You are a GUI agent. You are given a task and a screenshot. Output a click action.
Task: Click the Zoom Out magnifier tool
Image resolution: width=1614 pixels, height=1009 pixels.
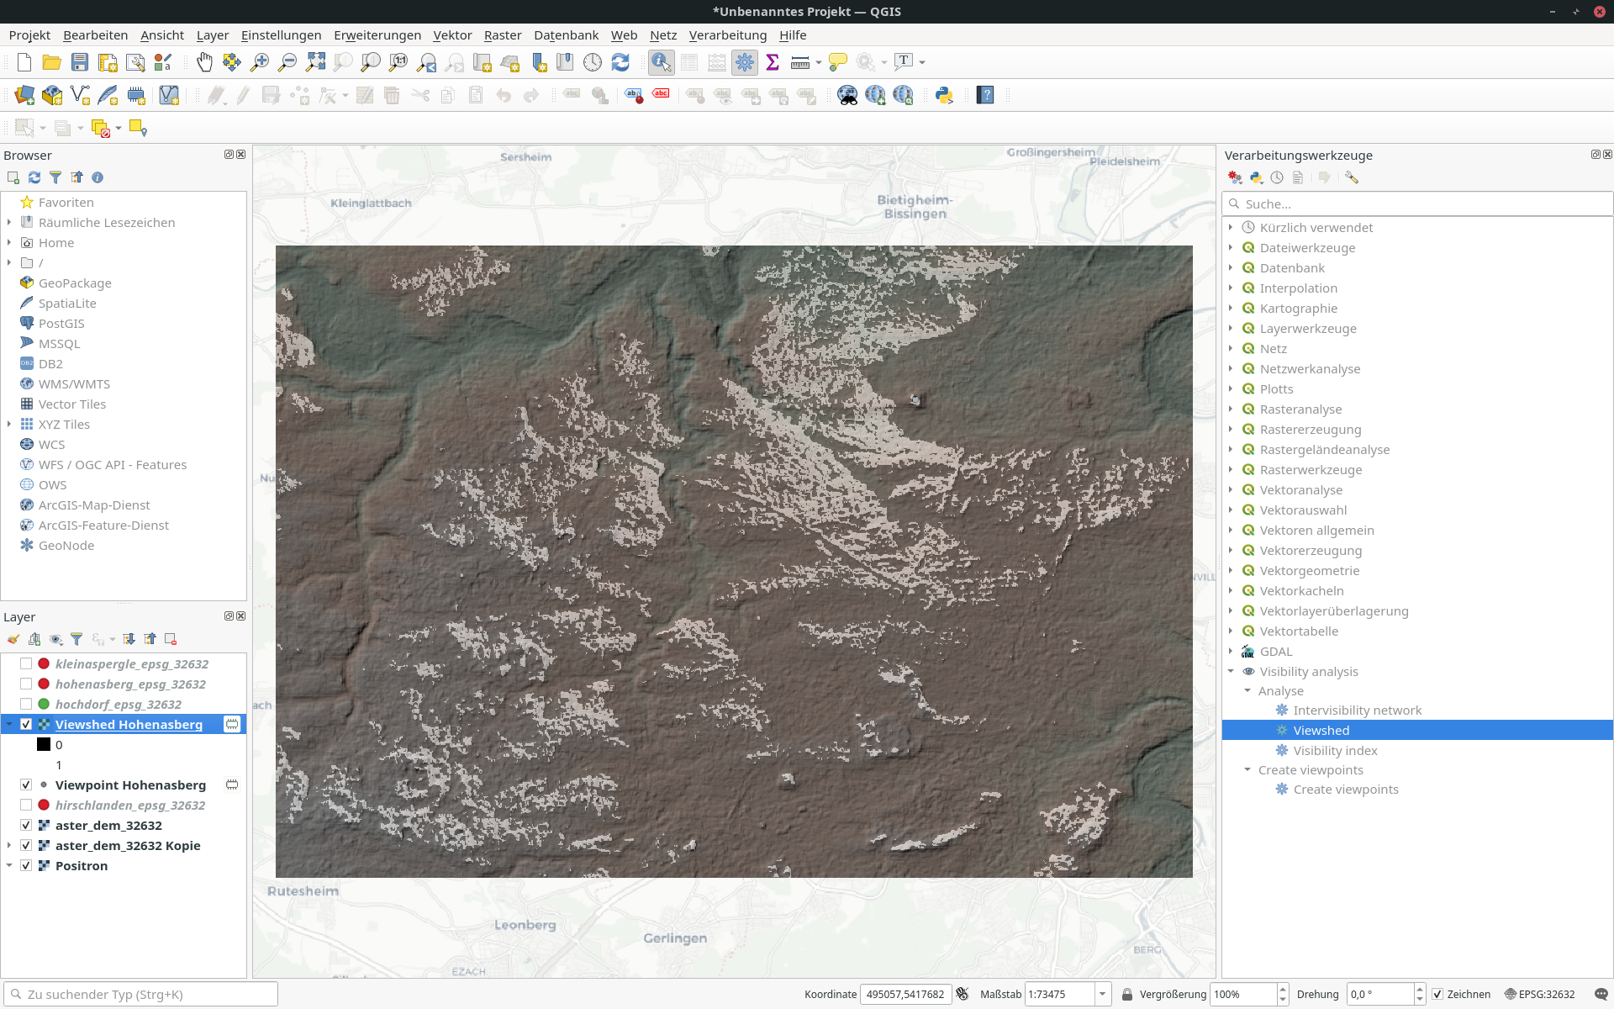(287, 62)
